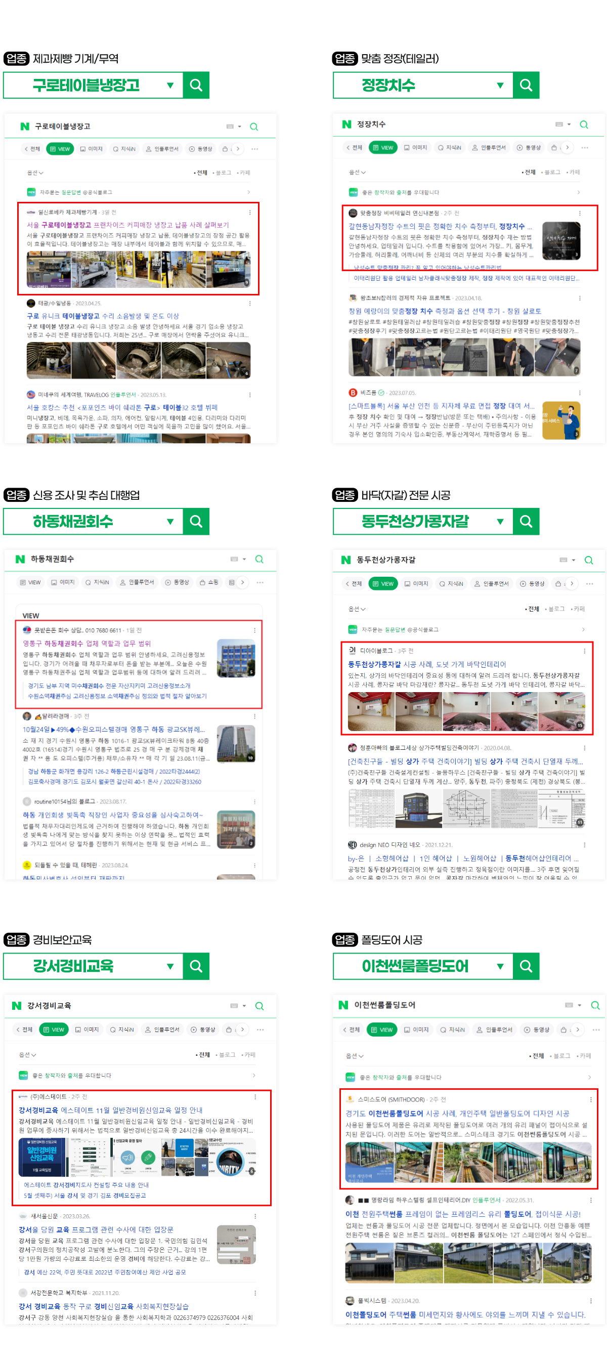Click the magnifier icon in 동두천상가콩자갈 Naver search bar
Image resolution: width=607 pixels, height=1369 pixels.
tap(589, 560)
